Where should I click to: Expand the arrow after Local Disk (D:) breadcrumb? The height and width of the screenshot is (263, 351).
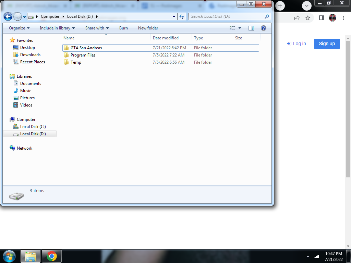click(x=97, y=16)
